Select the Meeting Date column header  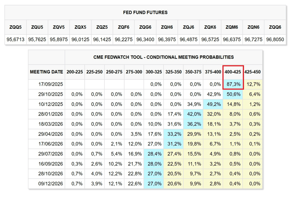(x=46, y=72)
